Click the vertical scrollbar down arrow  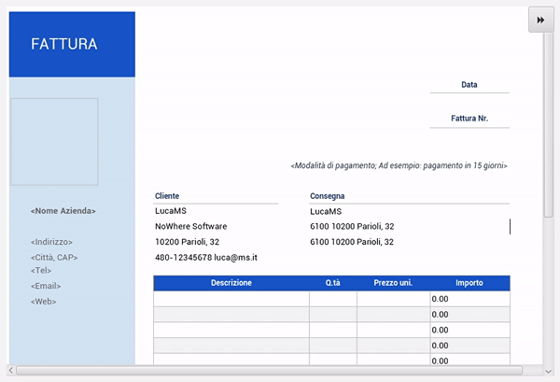point(549,372)
